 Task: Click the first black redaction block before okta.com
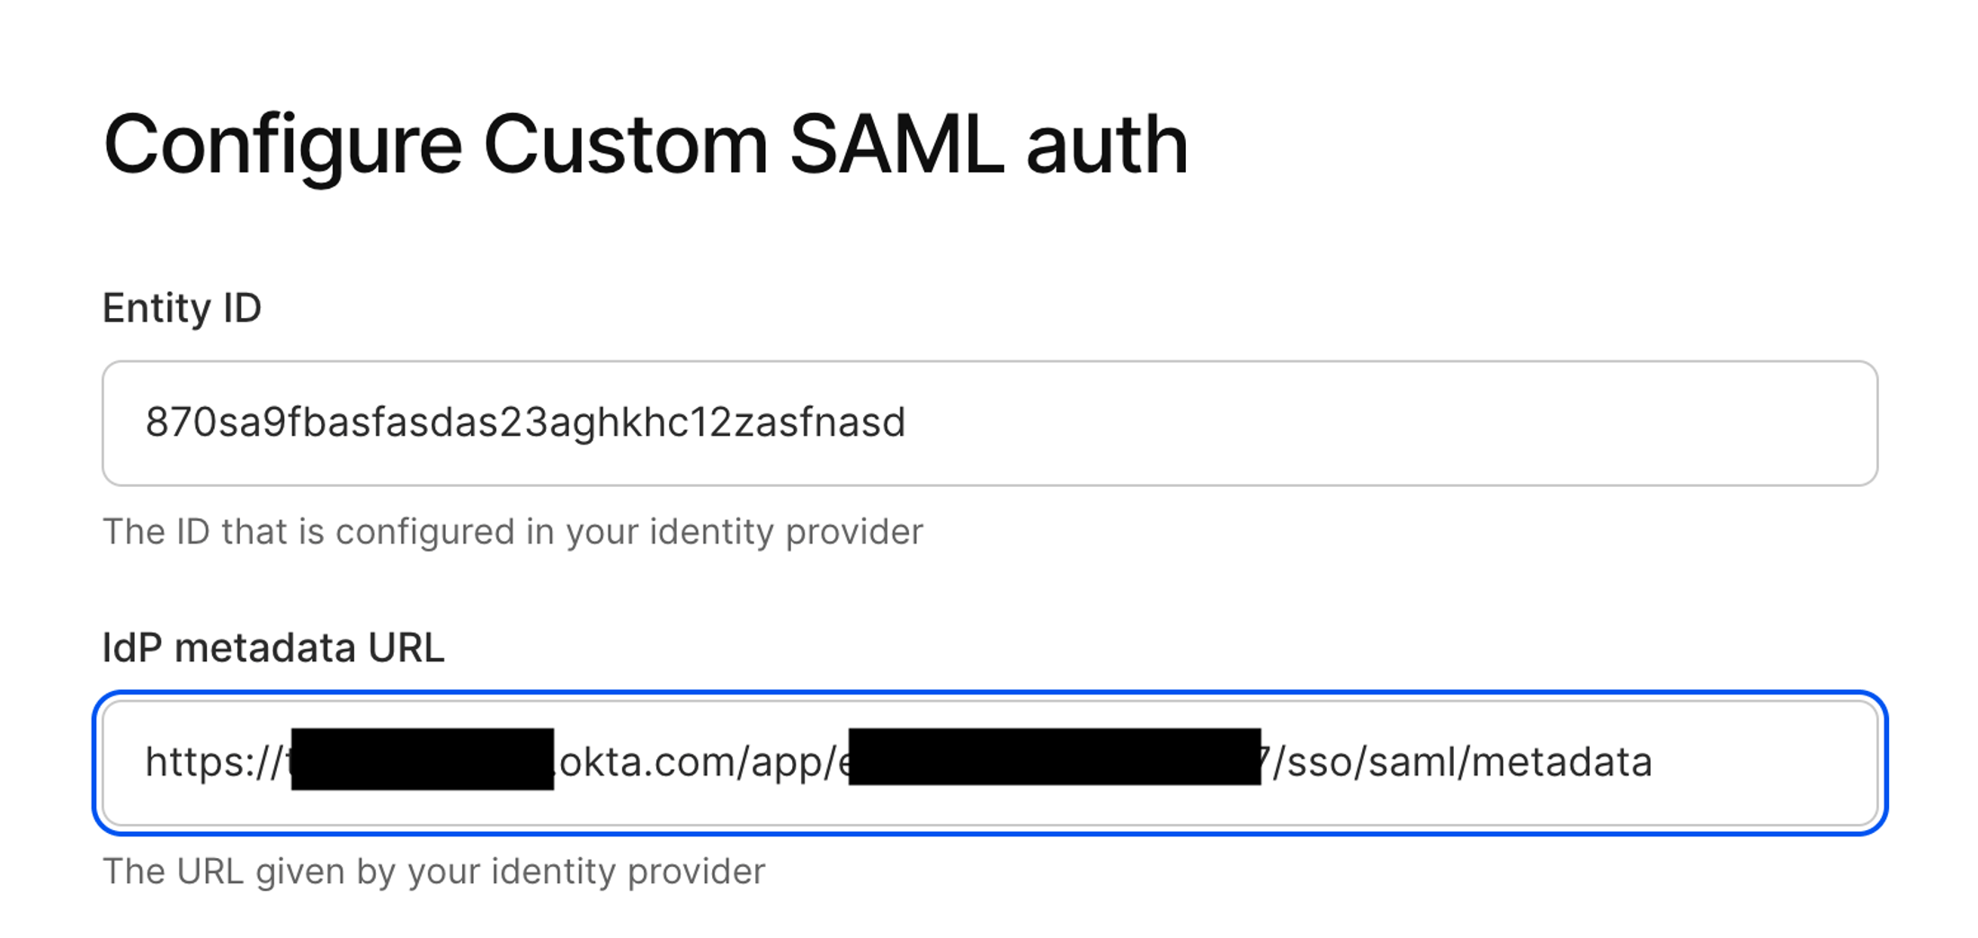[423, 759]
